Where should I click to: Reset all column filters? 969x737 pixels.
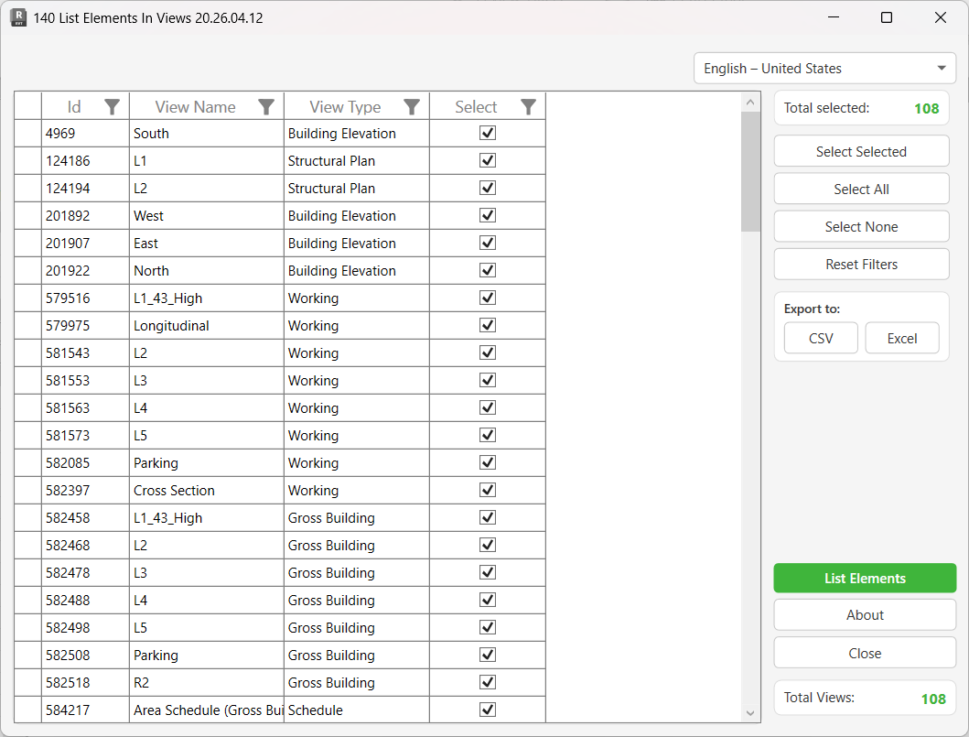(861, 264)
